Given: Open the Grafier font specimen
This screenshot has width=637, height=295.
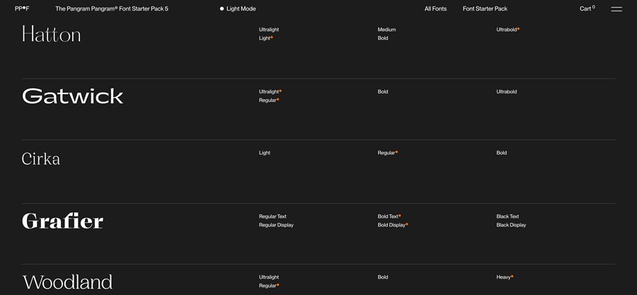Looking at the screenshot, I should click(62, 221).
